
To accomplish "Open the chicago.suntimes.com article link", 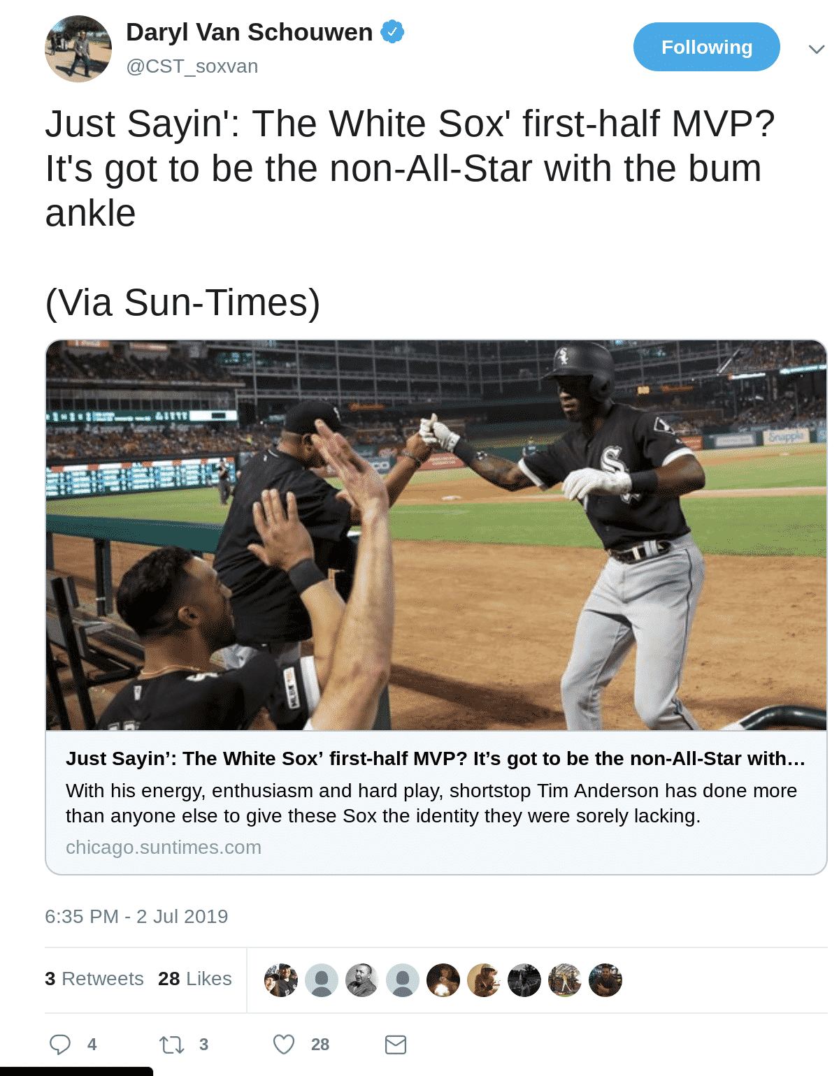I will pyautogui.click(x=163, y=848).
